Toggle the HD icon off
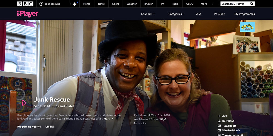The image size is (273, 136). click(x=219, y=125)
